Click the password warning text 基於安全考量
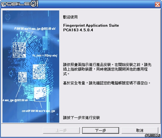Screen dimensions: 162x138 [107, 83]
